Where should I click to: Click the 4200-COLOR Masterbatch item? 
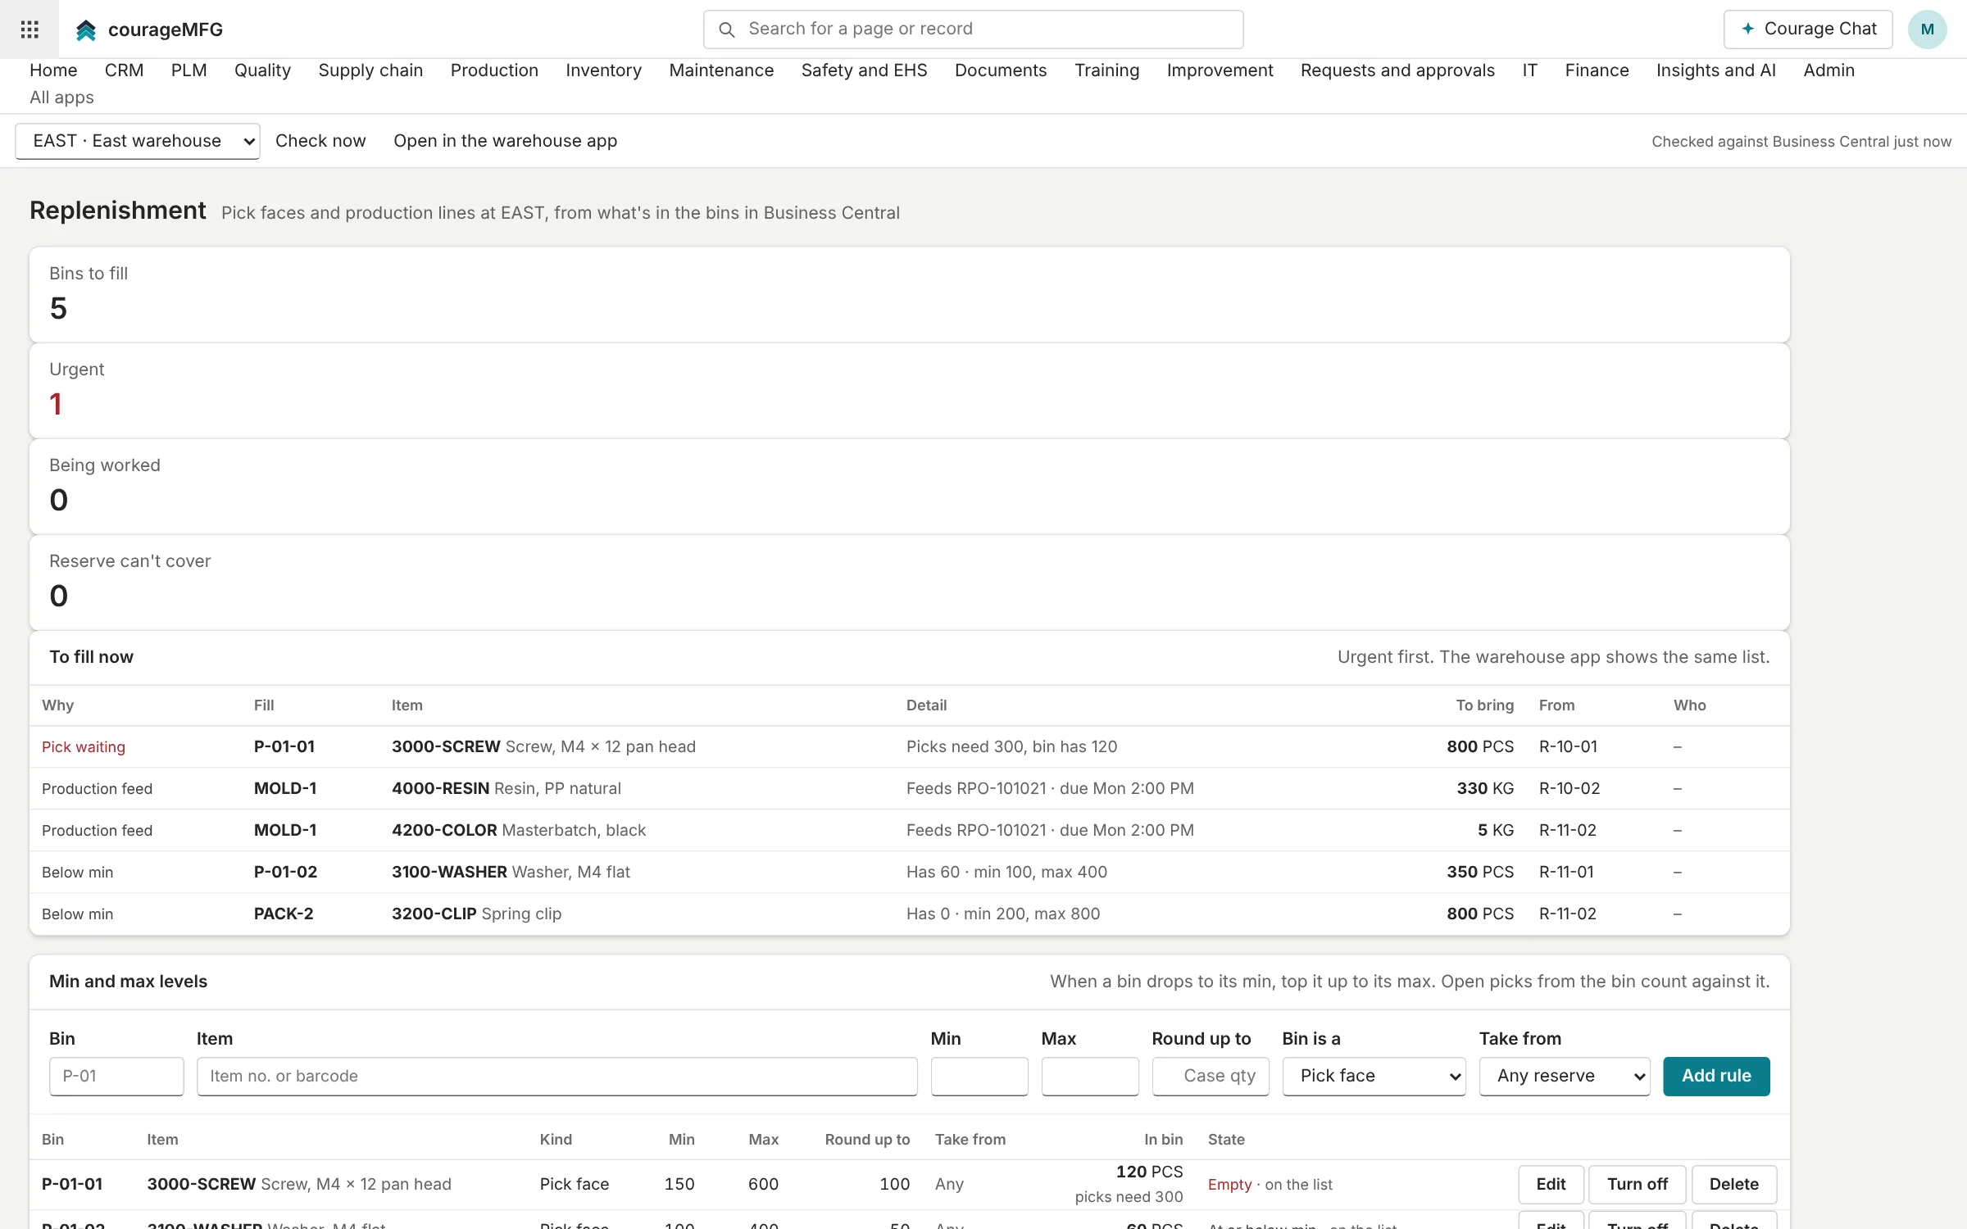point(519,830)
